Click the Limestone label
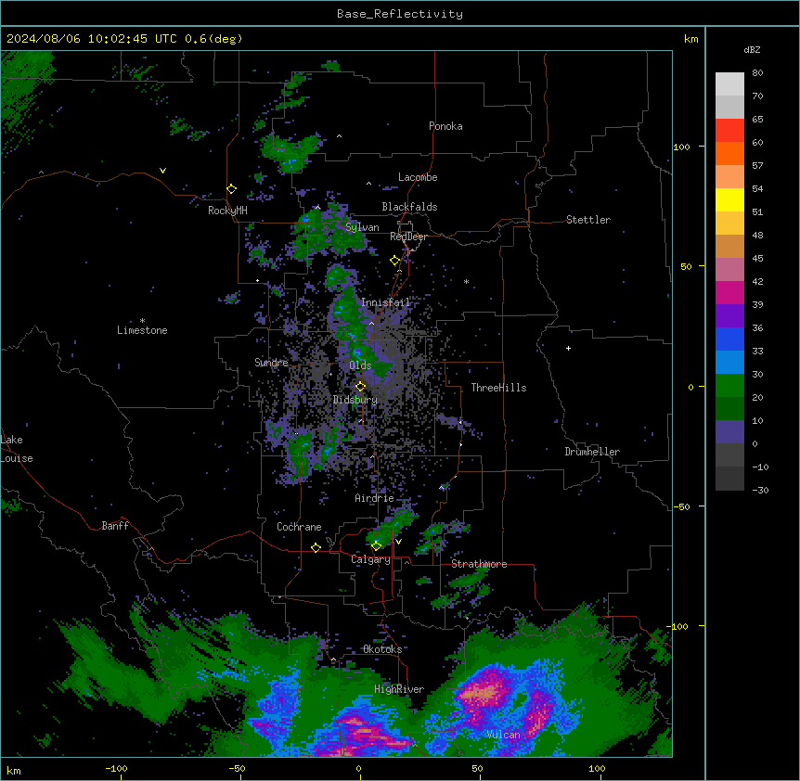This screenshot has width=800, height=781. click(x=142, y=330)
